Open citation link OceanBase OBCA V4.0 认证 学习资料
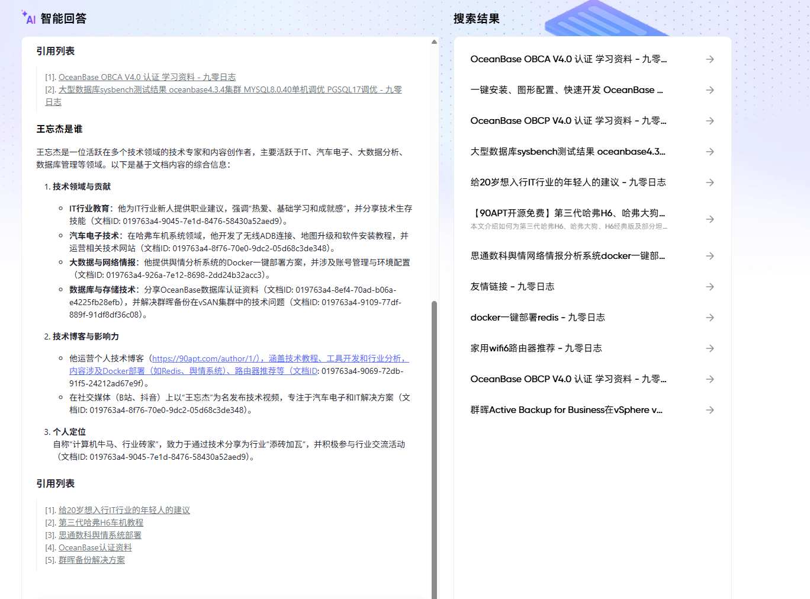Screen dimensions: 810x599 [147, 77]
